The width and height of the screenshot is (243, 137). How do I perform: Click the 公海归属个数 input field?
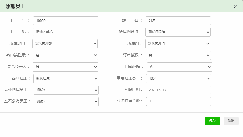tap(178, 101)
